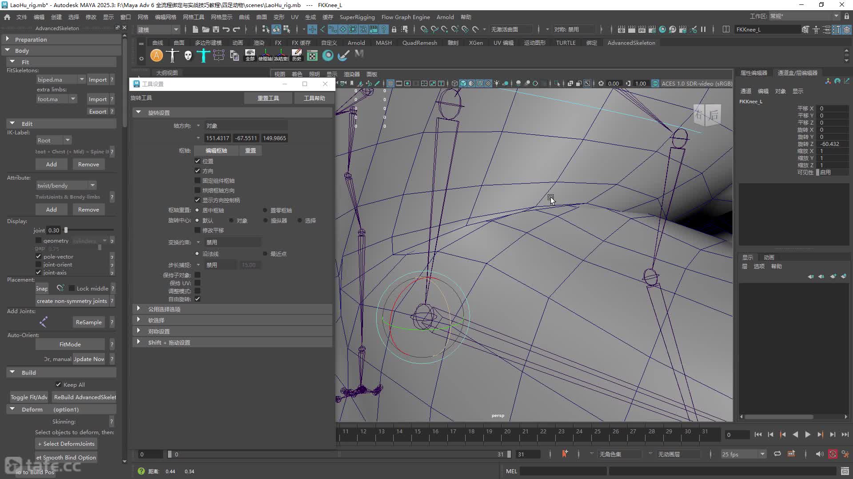Open the SuperRigging menu
This screenshot has height=479, width=853.
(357, 17)
